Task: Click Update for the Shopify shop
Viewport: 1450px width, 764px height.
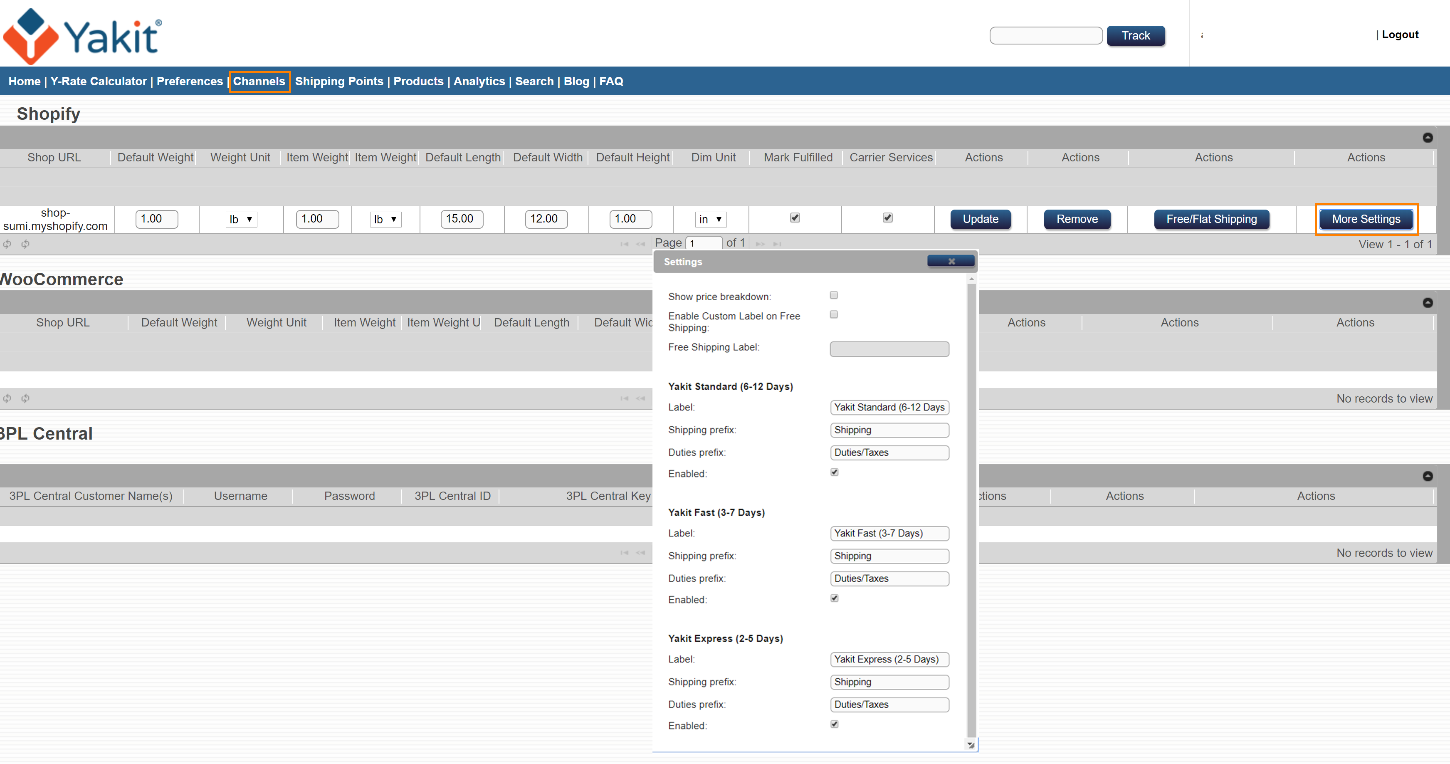Action: (980, 220)
